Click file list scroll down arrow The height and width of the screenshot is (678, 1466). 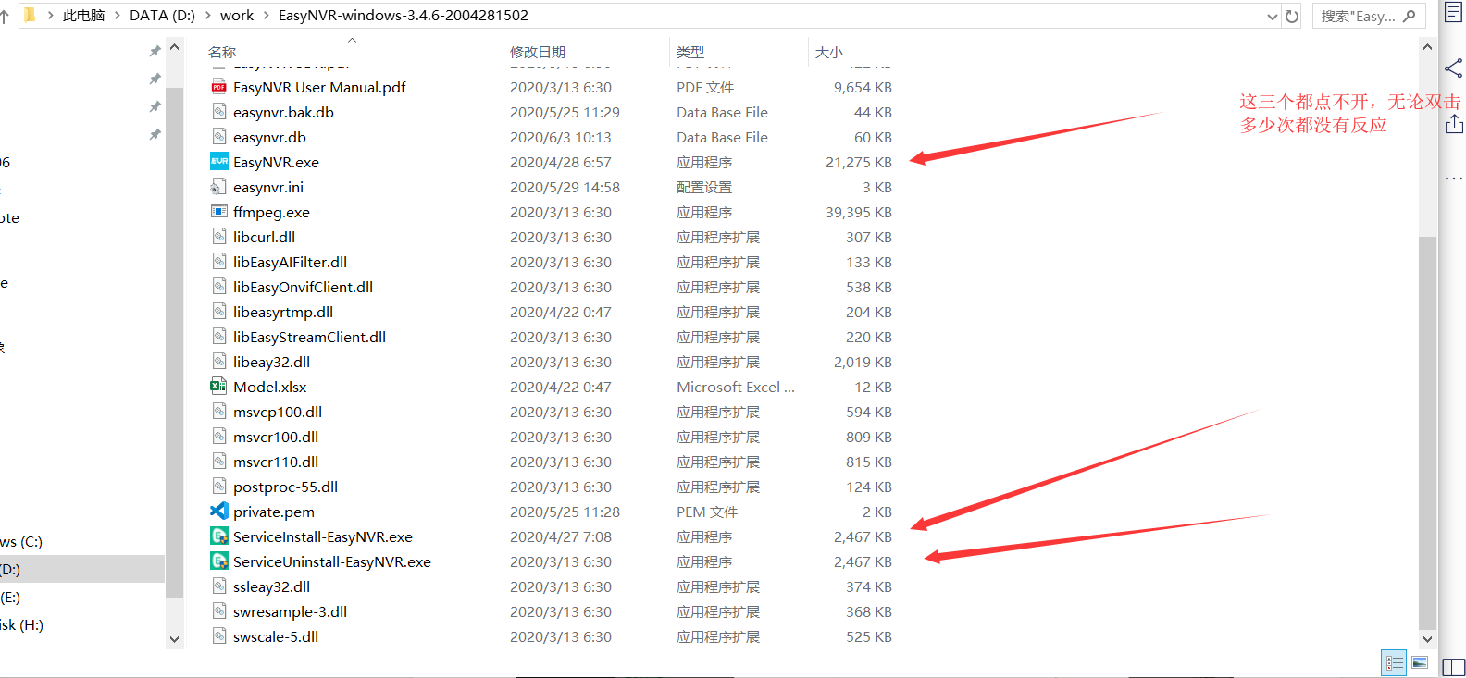1427,639
